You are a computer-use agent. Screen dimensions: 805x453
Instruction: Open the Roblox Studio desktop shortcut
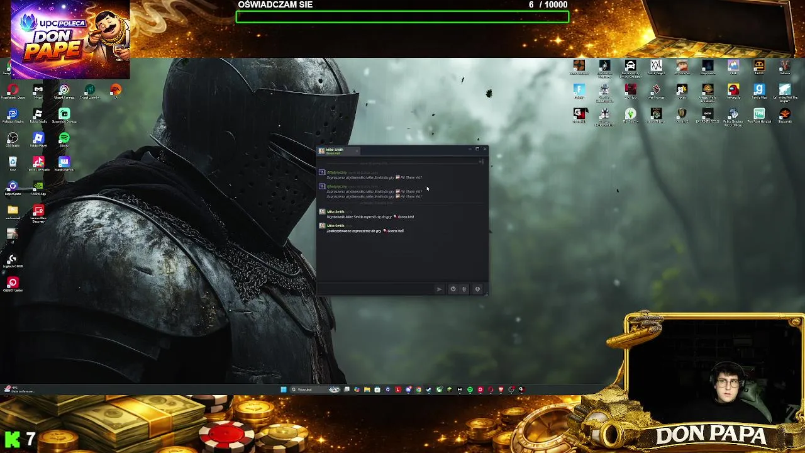point(38,116)
